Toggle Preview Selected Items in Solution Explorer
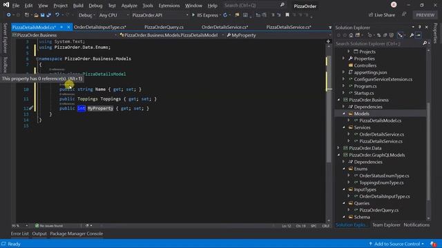Screen dimensions: 442x248 (x=419, y=35)
